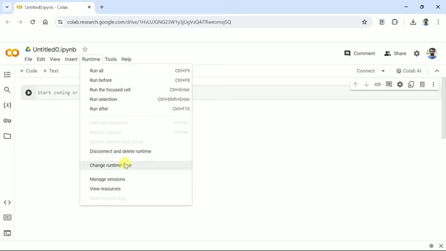Open Find and replace search icon
Screen dimensions: 446x251
coord(8,90)
